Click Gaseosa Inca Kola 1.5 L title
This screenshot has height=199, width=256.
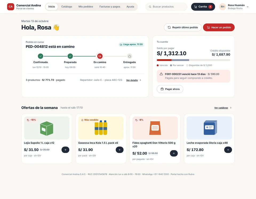pyautogui.click(x=98, y=143)
